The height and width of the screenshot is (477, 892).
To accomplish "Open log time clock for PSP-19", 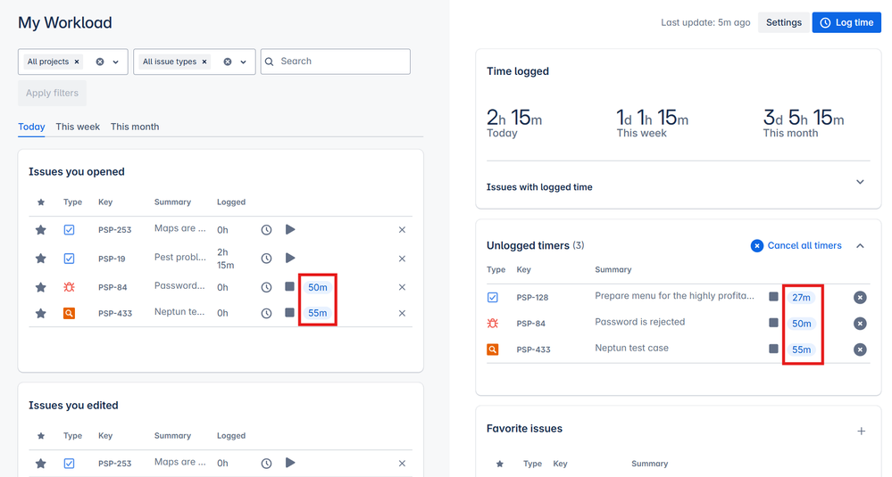I will 266,259.
